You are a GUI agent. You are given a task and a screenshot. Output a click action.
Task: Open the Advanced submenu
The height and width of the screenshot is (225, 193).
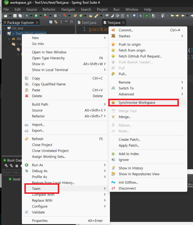click(148, 94)
